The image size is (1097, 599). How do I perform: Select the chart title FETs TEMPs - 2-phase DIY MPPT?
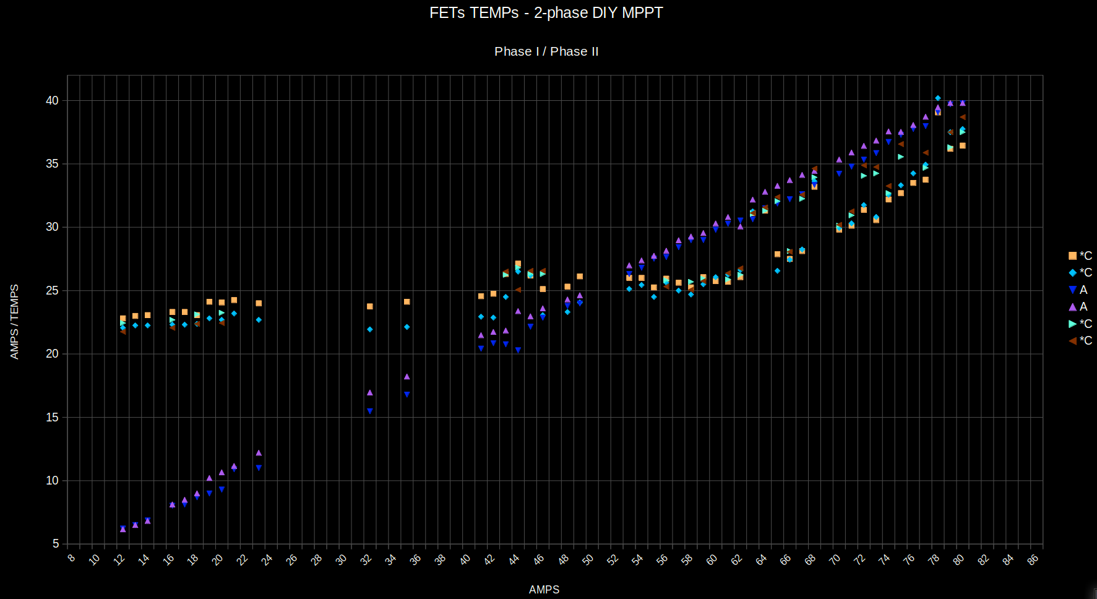pos(546,13)
